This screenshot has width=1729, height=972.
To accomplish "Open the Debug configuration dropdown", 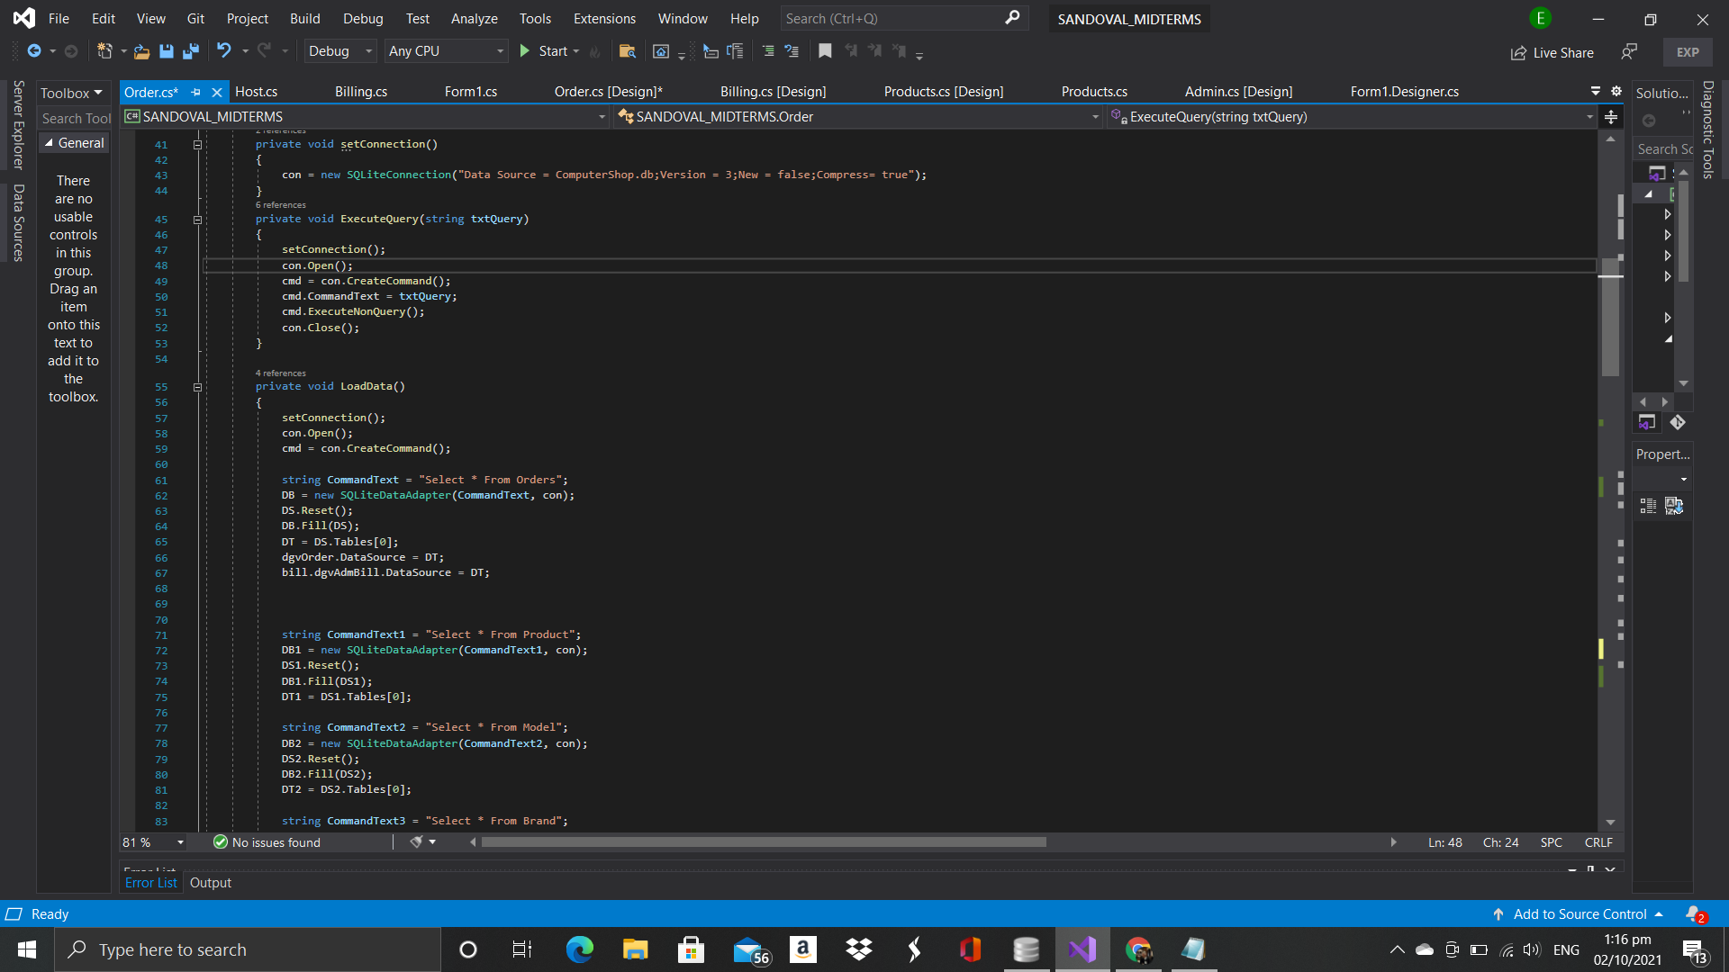I will (x=339, y=51).
